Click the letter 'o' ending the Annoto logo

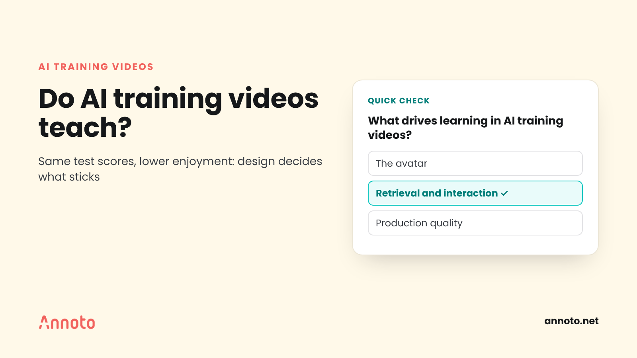coord(90,323)
